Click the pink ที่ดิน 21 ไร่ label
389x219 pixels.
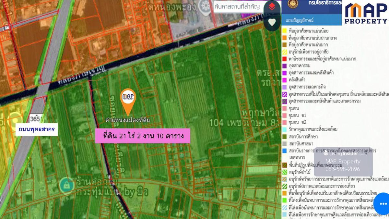(x=142, y=136)
